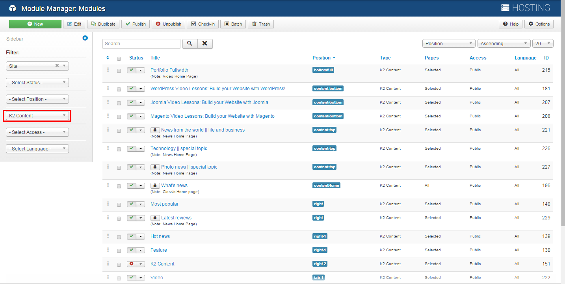
Task: Open the Most popular module link
Action: tap(164, 204)
